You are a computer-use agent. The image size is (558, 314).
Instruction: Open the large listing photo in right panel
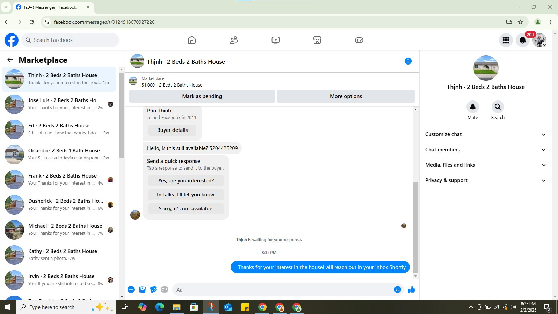tap(486, 68)
